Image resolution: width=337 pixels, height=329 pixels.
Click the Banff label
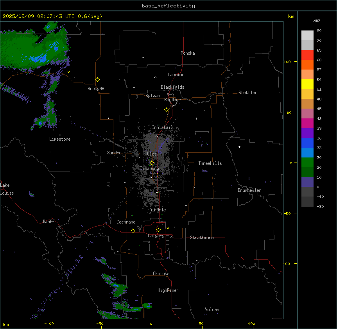tap(48, 222)
